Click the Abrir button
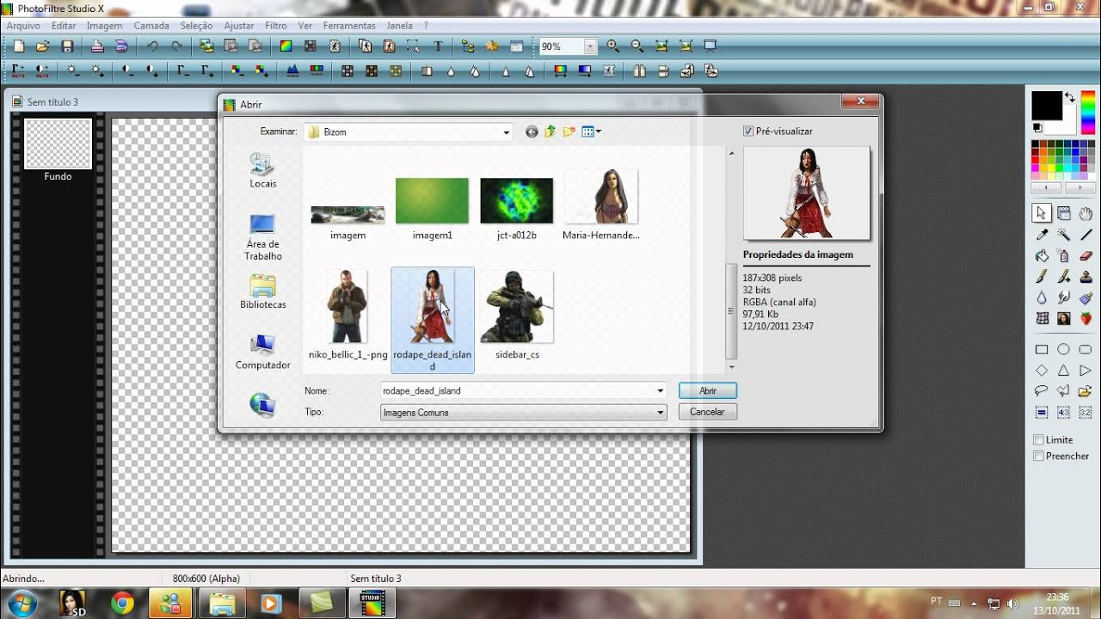1101x619 pixels. (708, 390)
